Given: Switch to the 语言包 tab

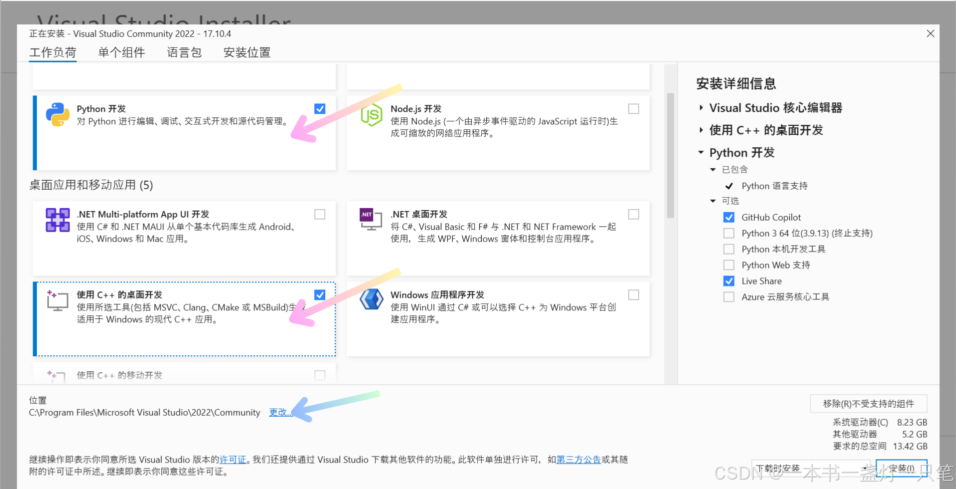Looking at the screenshot, I should [184, 52].
